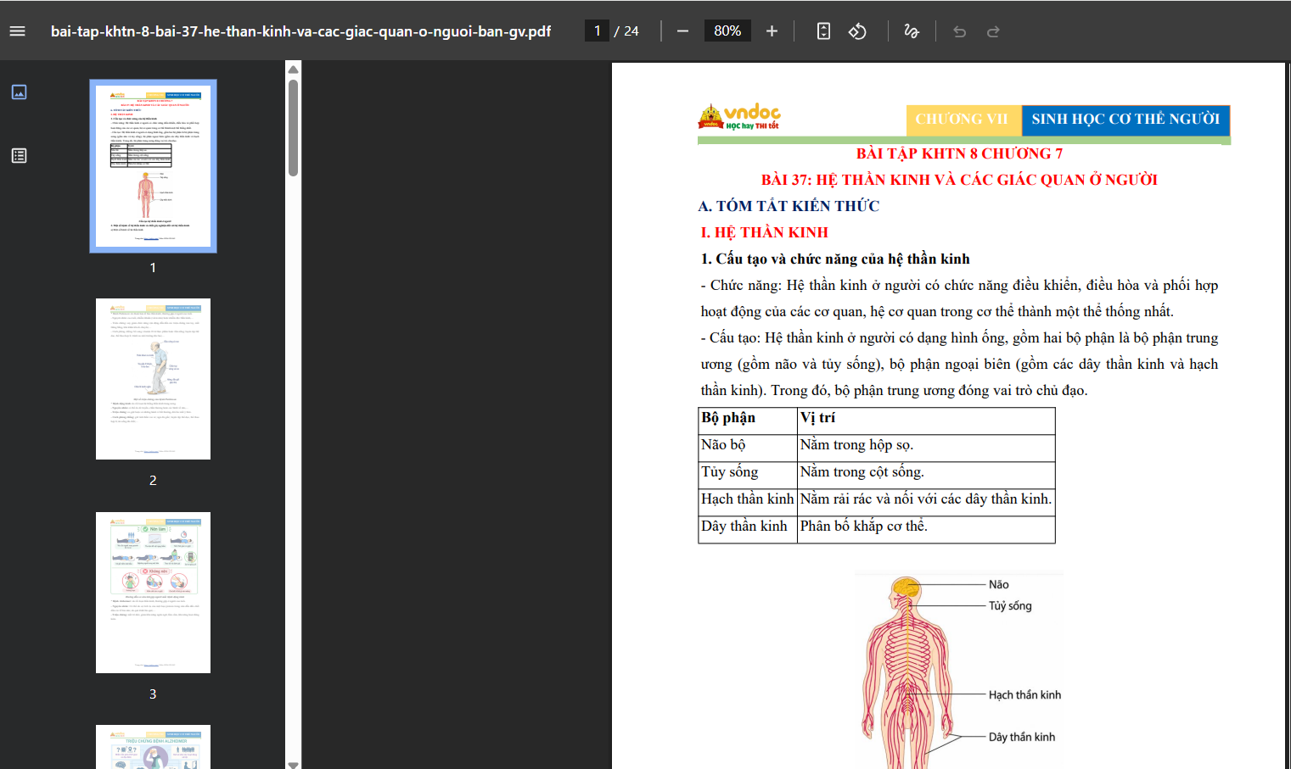Click 'Dây thần kinh' diagram label
The image size is (1291, 769).
[1022, 737]
